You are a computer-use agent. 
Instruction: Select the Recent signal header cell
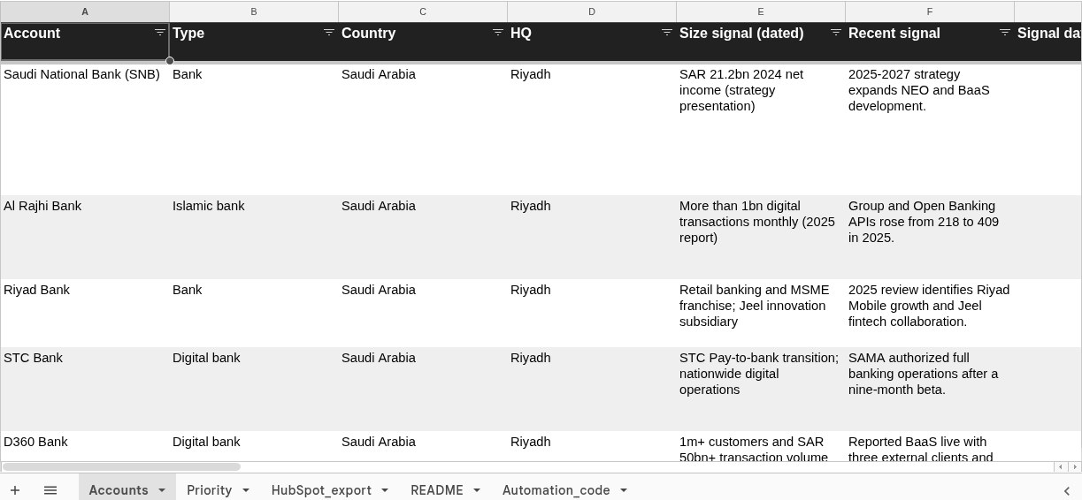(x=930, y=42)
